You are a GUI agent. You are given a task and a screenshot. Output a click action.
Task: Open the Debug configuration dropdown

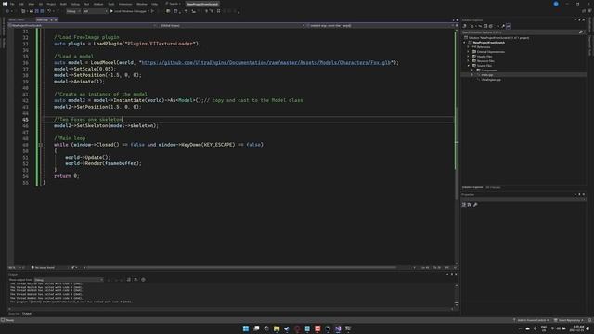(73, 11)
